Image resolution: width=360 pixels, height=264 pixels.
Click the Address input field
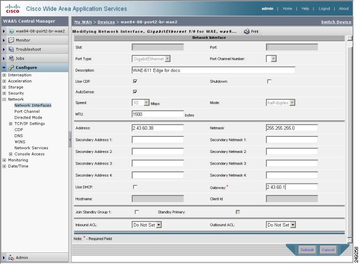pyautogui.click(x=158, y=128)
